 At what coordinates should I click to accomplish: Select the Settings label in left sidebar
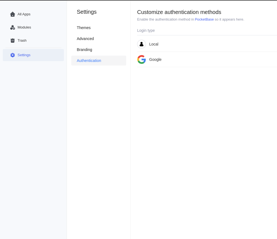tap(24, 55)
